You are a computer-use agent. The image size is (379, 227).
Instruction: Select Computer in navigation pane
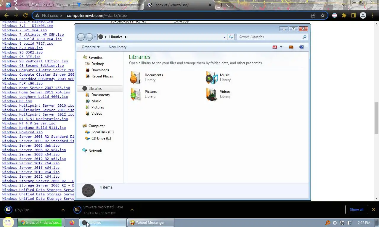pyautogui.click(x=97, y=126)
